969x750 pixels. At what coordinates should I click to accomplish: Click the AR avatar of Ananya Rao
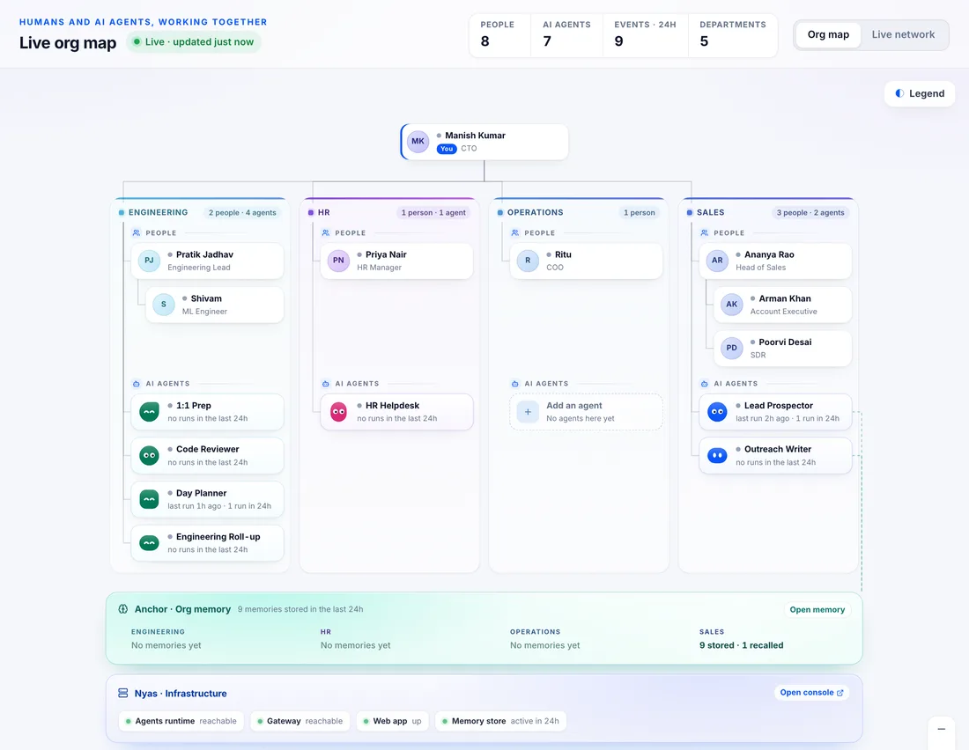tap(717, 261)
